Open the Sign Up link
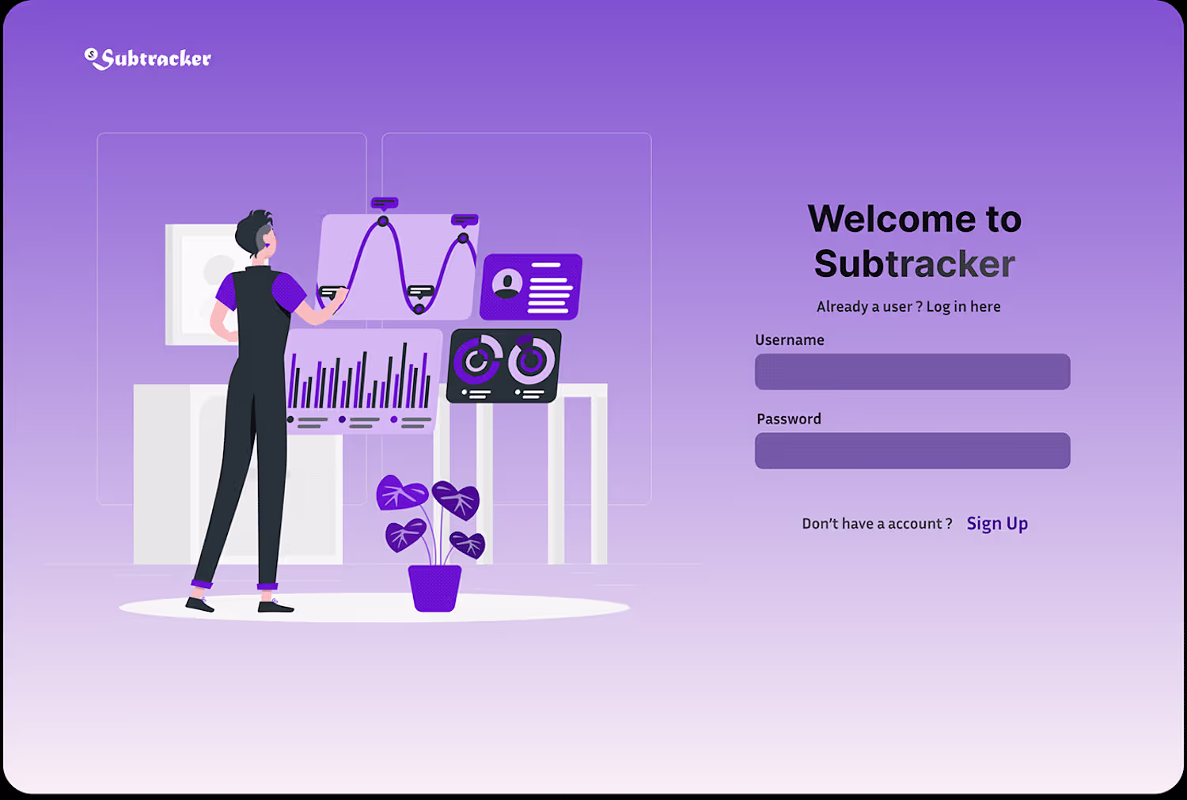 [997, 524]
